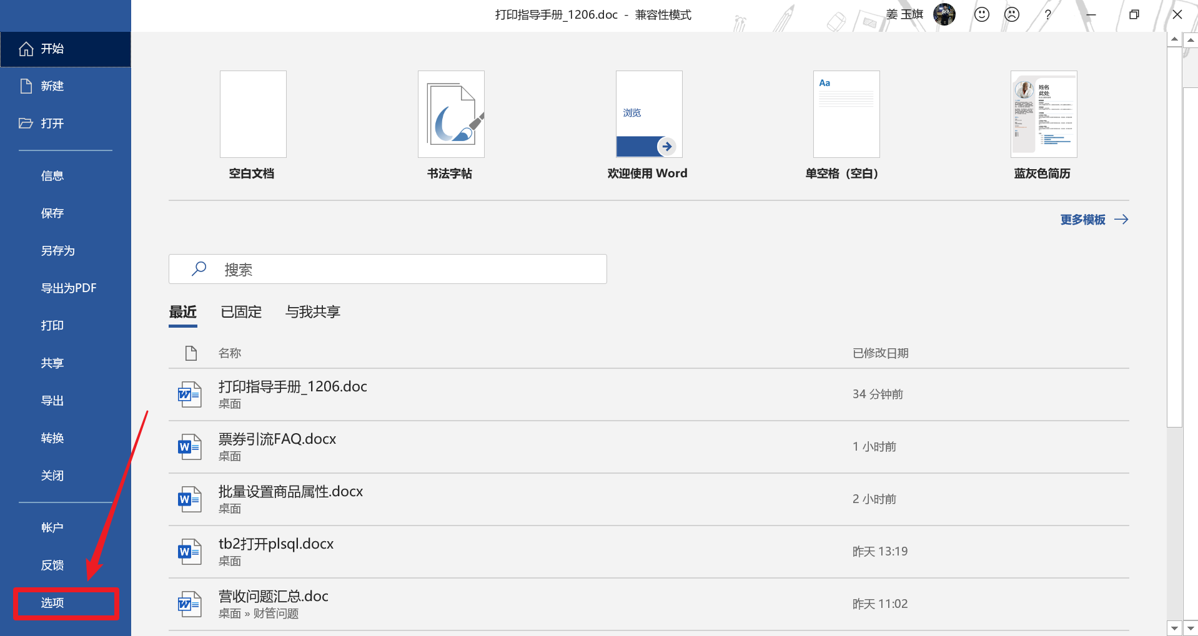Open the 欢迎使用 Word template thumbnail
This screenshot has width=1198, height=636.
pyautogui.click(x=649, y=114)
